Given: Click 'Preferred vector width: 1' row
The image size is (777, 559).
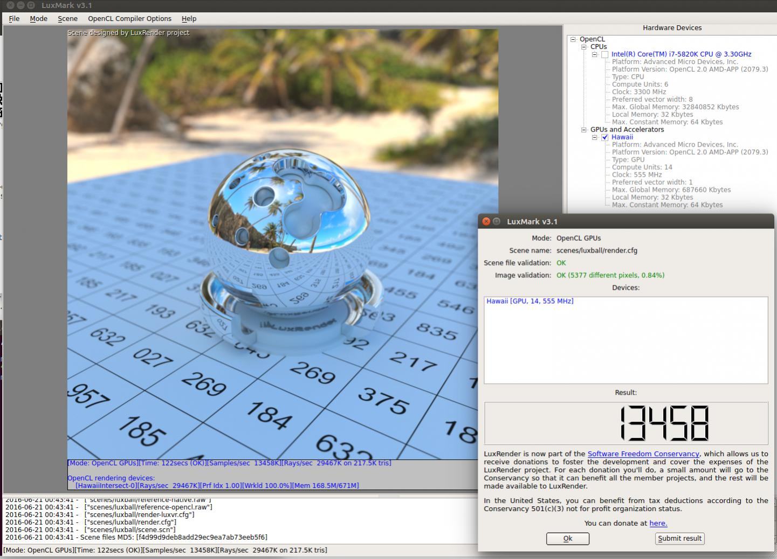Looking at the screenshot, I should pyautogui.click(x=652, y=183).
